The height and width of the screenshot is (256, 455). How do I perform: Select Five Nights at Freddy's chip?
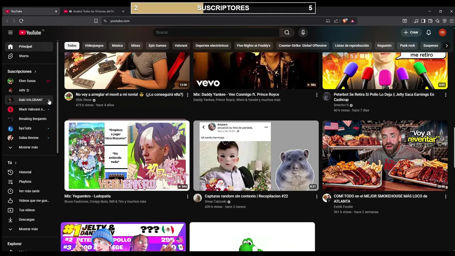[x=253, y=46]
